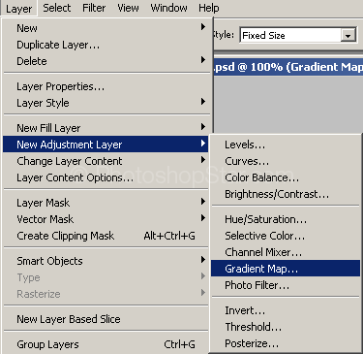The image size is (363, 354).
Task: Open the Select menu
Action: point(57,8)
